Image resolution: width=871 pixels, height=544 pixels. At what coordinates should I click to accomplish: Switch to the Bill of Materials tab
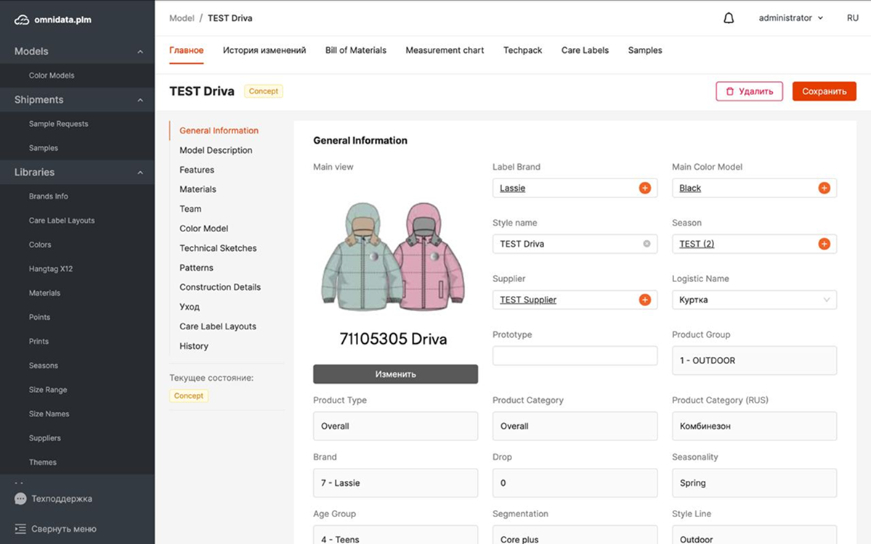coord(355,50)
